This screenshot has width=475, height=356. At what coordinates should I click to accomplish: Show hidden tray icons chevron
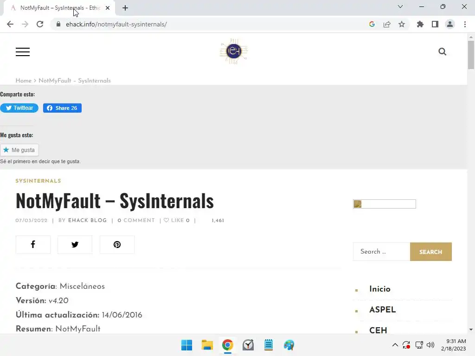395,345
